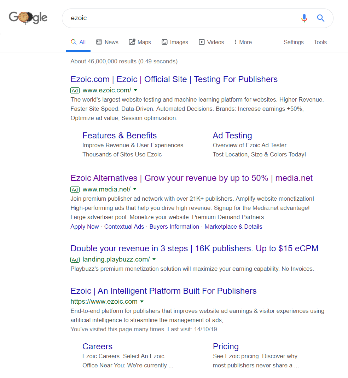Click the www.media.net/ ad URL
Viewport: 348px width, 378px height.
(106, 189)
